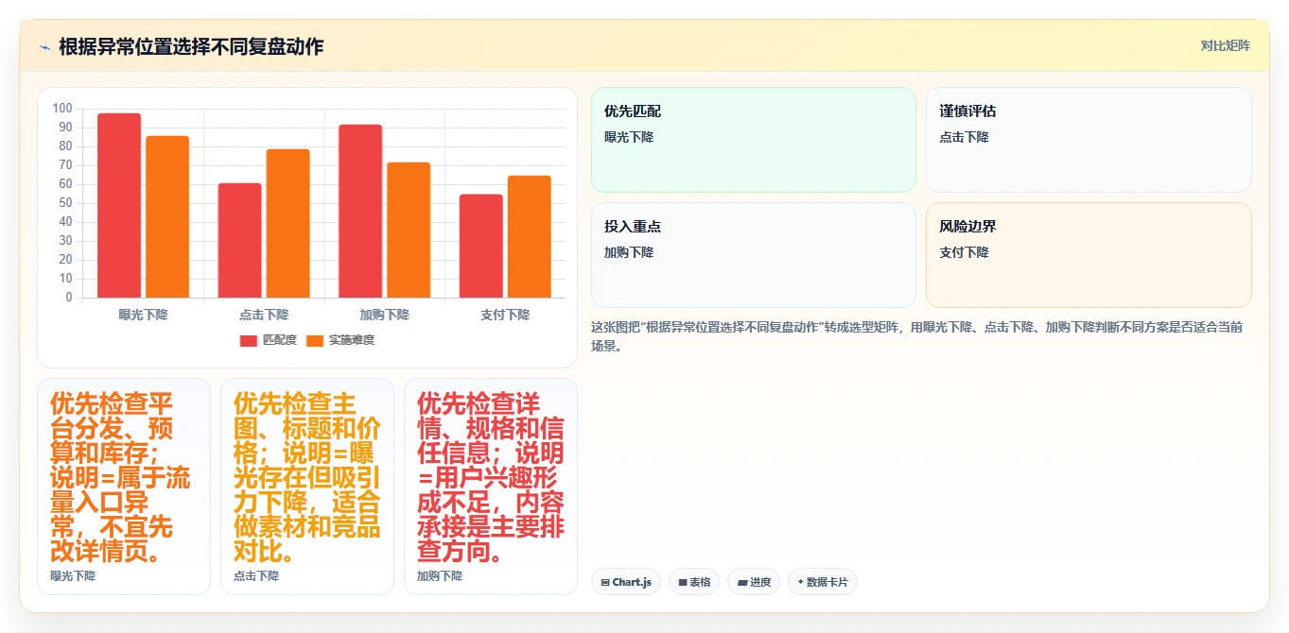The height and width of the screenshot is (633, 1289).
Task: Select the 投入重点 matrix card
Action: [754, 255]
